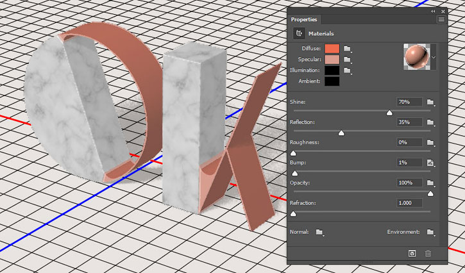Click the Reflection slider handle
This screenshot has height=273, width=465.
coord(341,133)
